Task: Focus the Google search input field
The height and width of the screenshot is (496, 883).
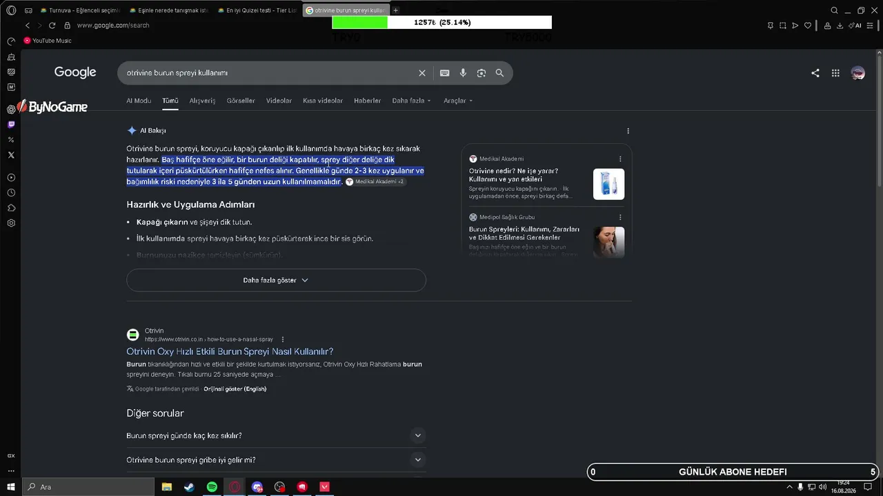Action: point(269,73)
